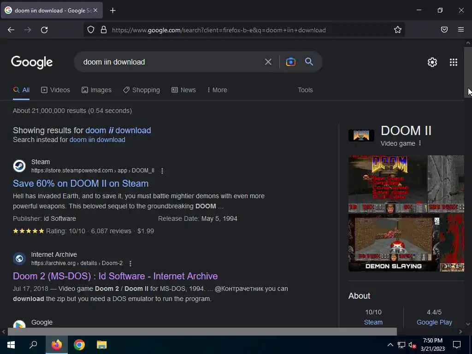Click the Steam rating link in About

[373, 322]
